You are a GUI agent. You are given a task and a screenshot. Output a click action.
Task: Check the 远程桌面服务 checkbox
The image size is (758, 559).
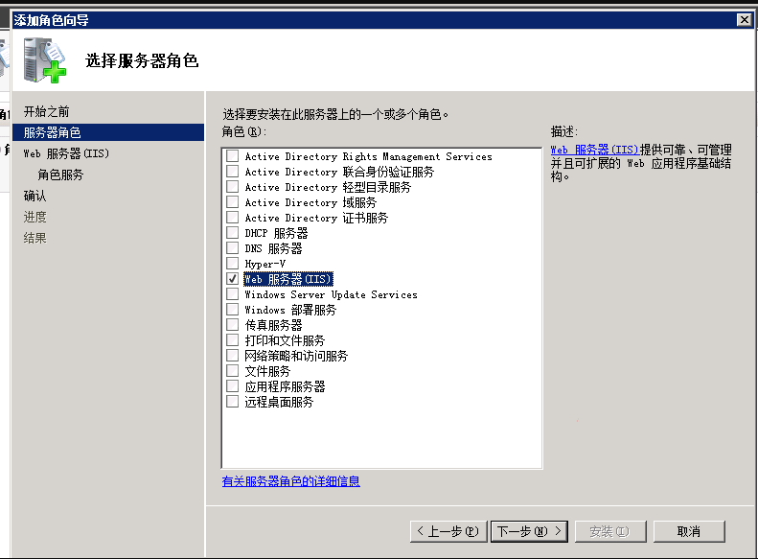[232, 402]
